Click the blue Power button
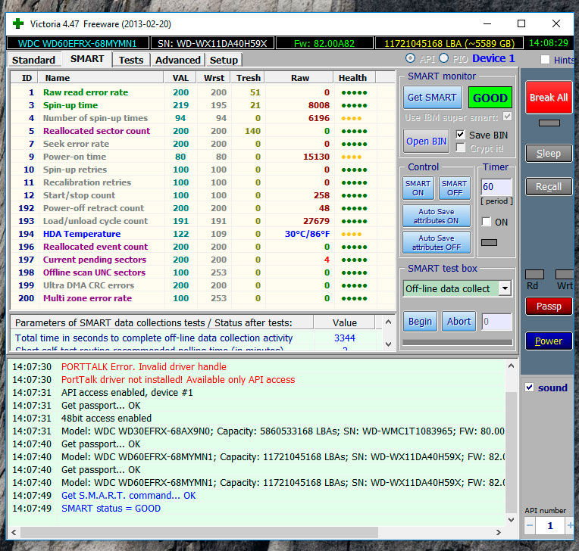 click(549, 341)
